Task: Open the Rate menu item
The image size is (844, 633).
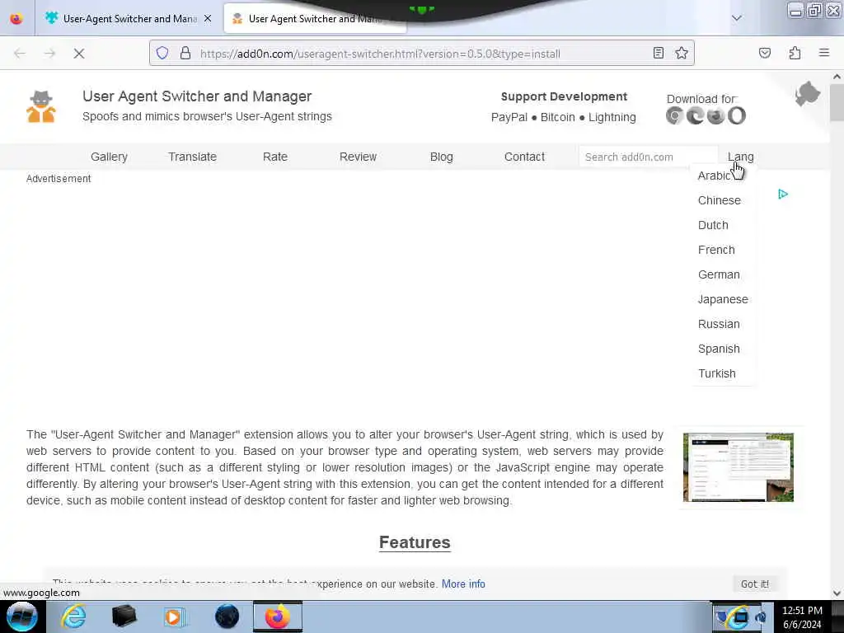Action: point(275,157)
